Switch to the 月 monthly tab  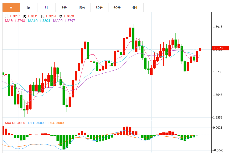pos(46,8)
